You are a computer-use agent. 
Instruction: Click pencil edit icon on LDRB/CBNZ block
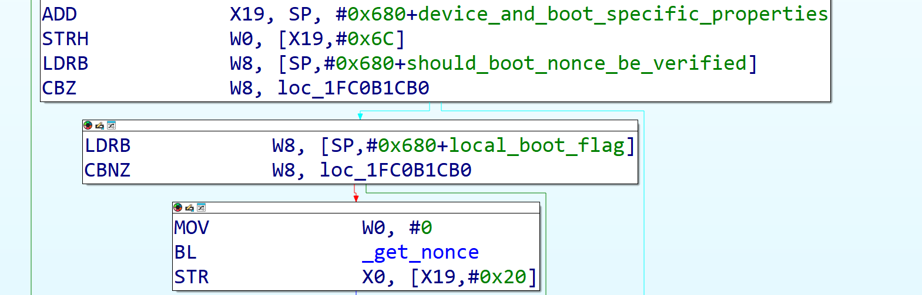tap(99, 126)
